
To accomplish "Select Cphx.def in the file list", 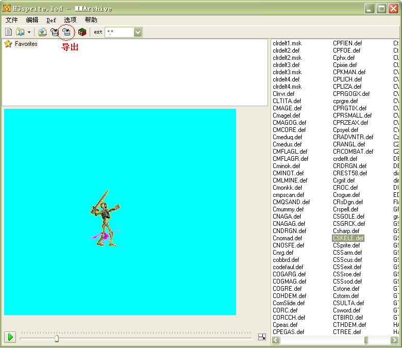I will [344, 58].
